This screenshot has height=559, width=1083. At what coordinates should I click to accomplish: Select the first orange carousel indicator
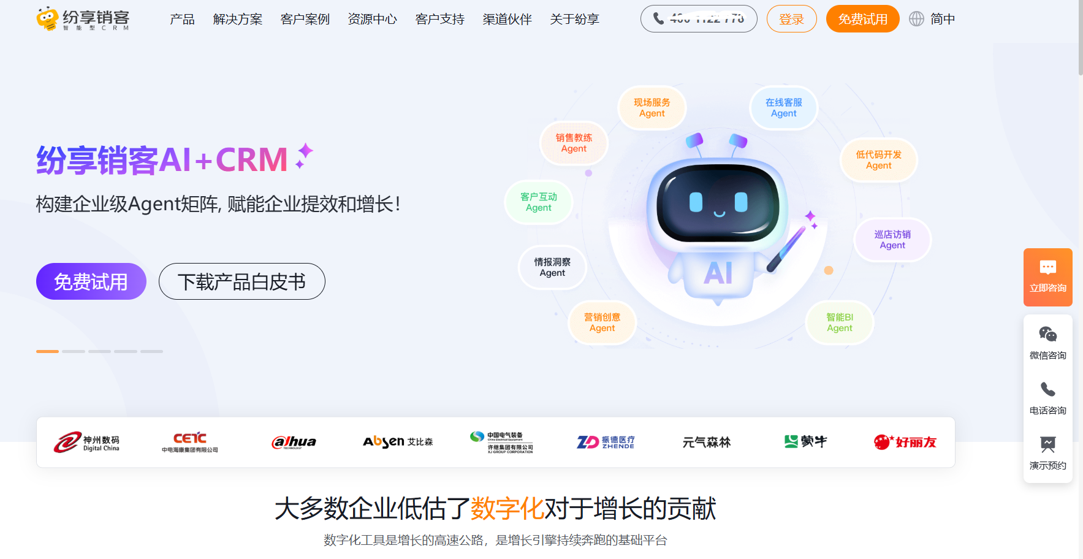pos(47,351)
